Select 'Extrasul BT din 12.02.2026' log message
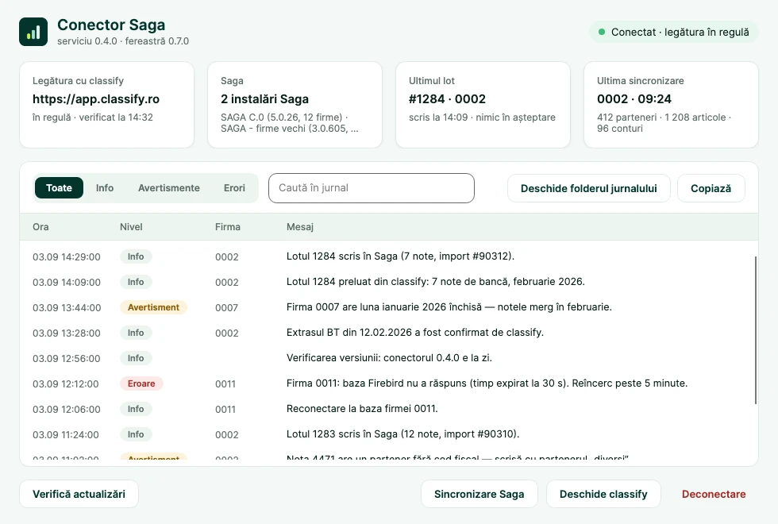The image size is (778, 524). pos(414,332)
